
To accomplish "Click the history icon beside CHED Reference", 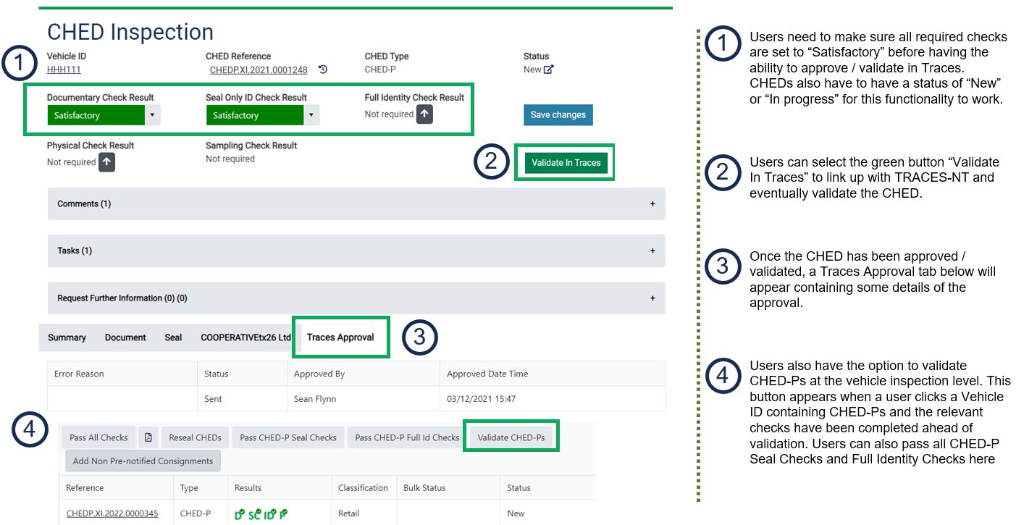I will [x=323, y=70].
